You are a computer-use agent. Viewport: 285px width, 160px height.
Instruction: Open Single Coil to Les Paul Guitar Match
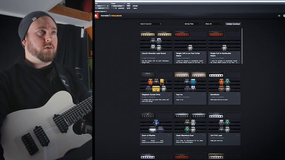(x=188, y=54)
